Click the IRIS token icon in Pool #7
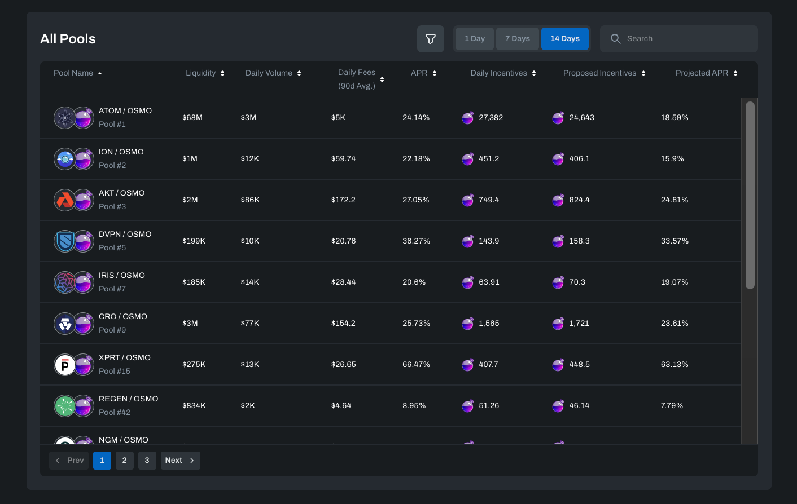Image resolution: width=797 pixels, height=504 pixels. coord(64,282)
